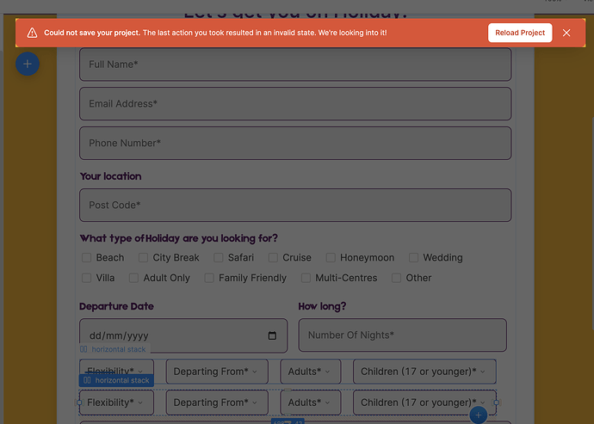Click the Number Of Nights field

pyautogui.click(x=402, y=335)
